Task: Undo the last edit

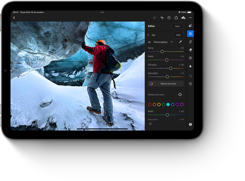Action: point(162,18)
